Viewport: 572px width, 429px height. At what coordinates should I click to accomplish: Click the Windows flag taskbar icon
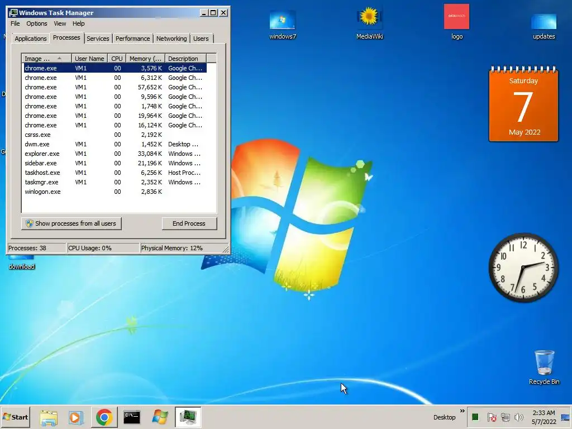coord(160,417)
